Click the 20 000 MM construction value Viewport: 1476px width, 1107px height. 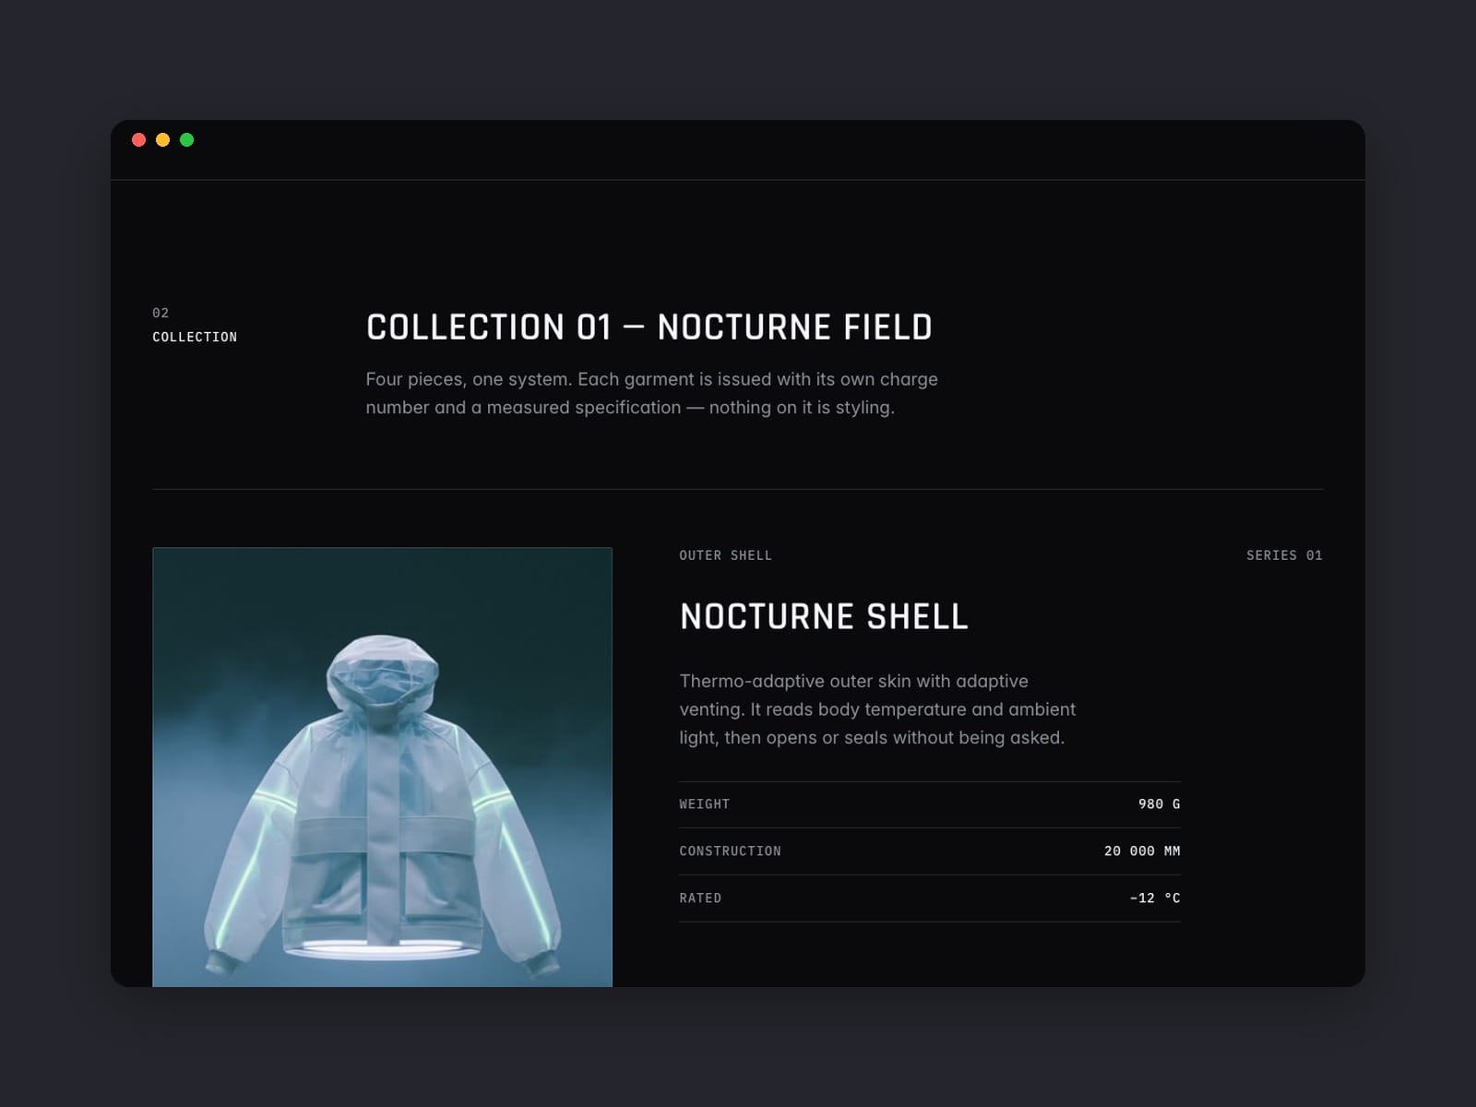tap(1142, 851)
